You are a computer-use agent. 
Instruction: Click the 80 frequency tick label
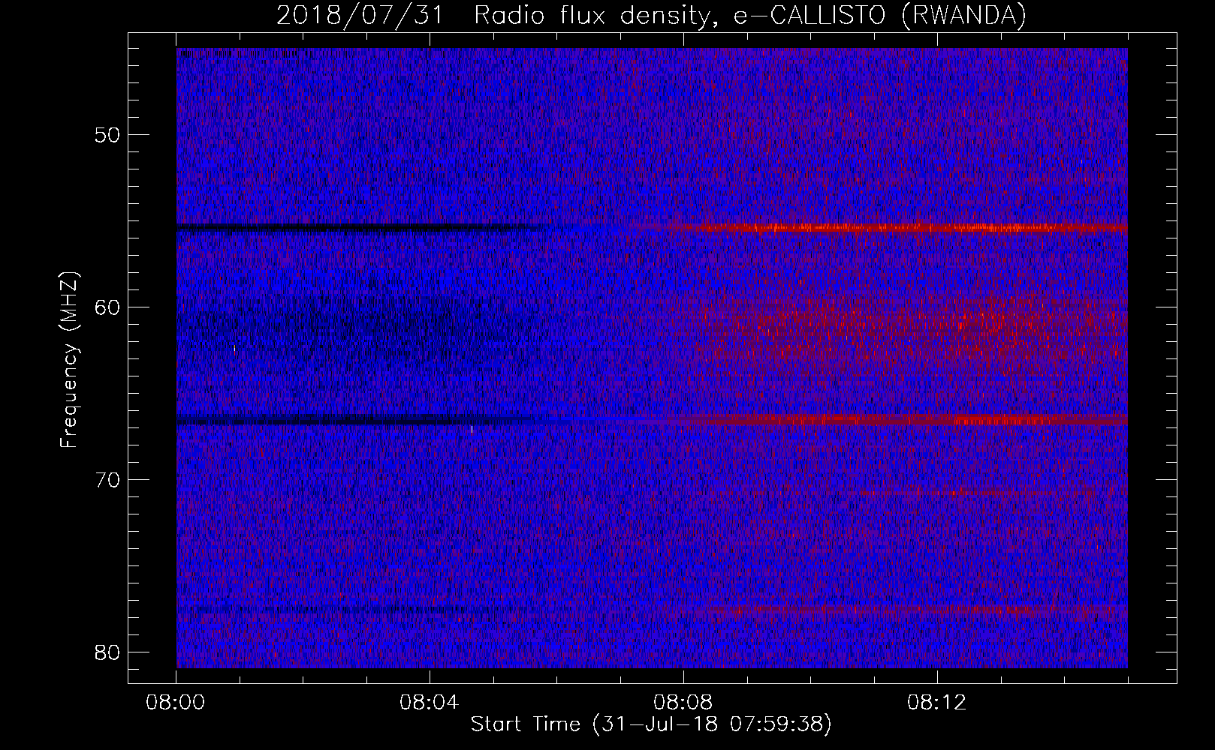click(108, 652)
